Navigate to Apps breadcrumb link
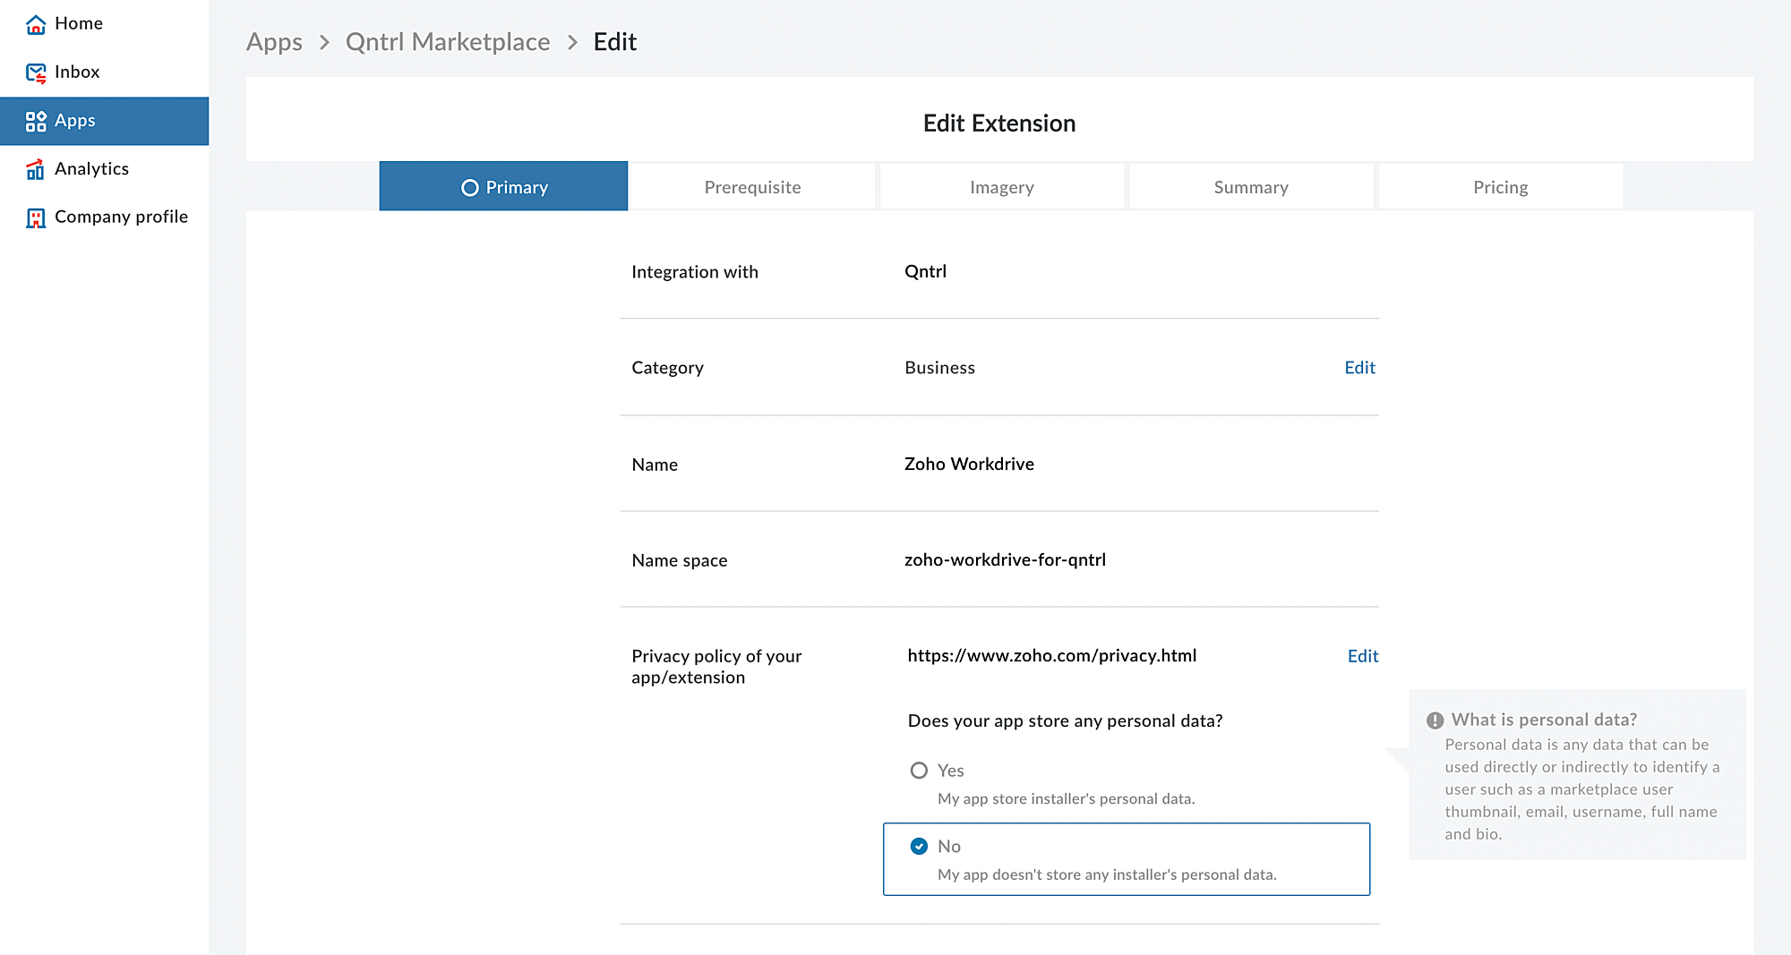Viewport: 1791px width, 955px height. click(x=274, y=42)
